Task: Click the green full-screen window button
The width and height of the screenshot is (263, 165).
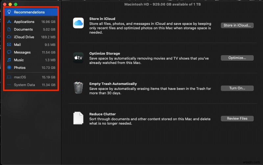Action: coord(16,4)
